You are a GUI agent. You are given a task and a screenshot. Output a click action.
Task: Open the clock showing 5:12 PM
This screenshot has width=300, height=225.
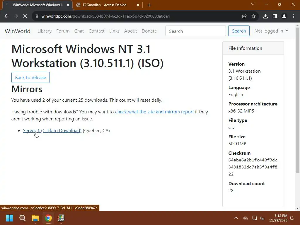pyautogui.click(x=278, y=218)
